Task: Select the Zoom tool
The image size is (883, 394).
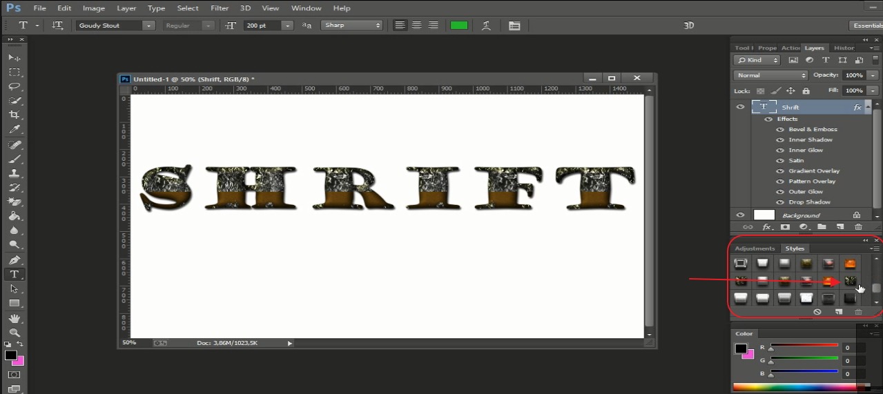Action: tap(14, 333)
